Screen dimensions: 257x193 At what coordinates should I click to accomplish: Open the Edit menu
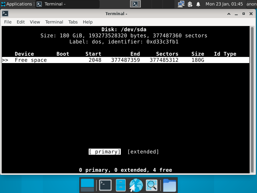(21, 22)
